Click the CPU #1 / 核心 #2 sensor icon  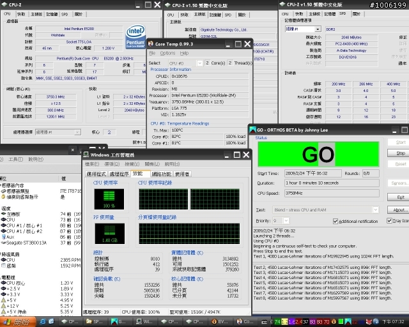click(x=3, y=231)
